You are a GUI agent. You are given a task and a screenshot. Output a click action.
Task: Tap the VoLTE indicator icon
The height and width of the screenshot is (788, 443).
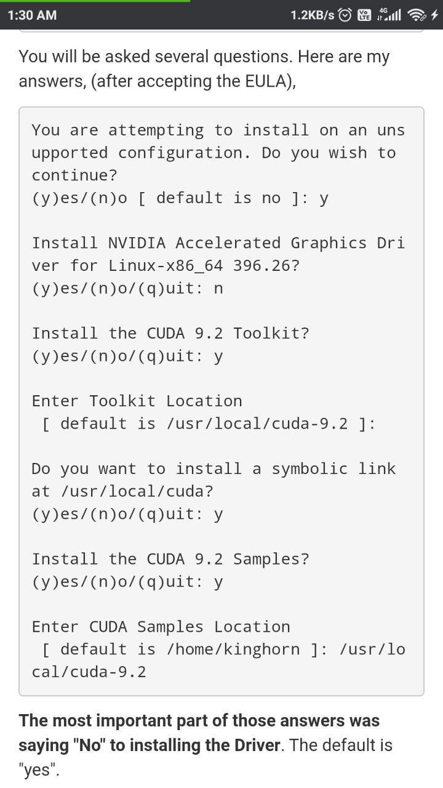coord(364,15)
